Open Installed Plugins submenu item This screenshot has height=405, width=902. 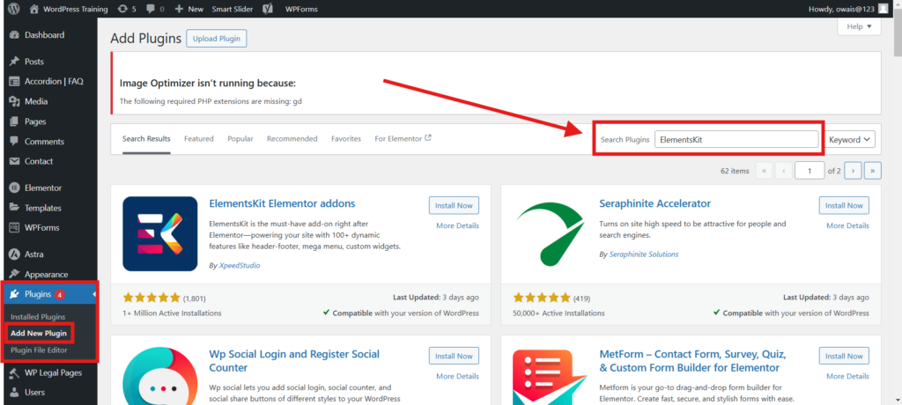[37, 316]
